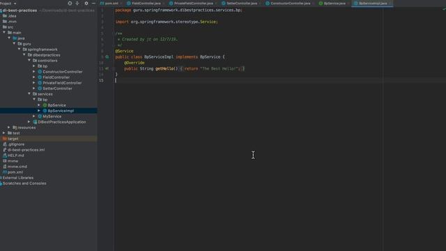
Task: Click line number 15 in the gutter
Action: 101,80
